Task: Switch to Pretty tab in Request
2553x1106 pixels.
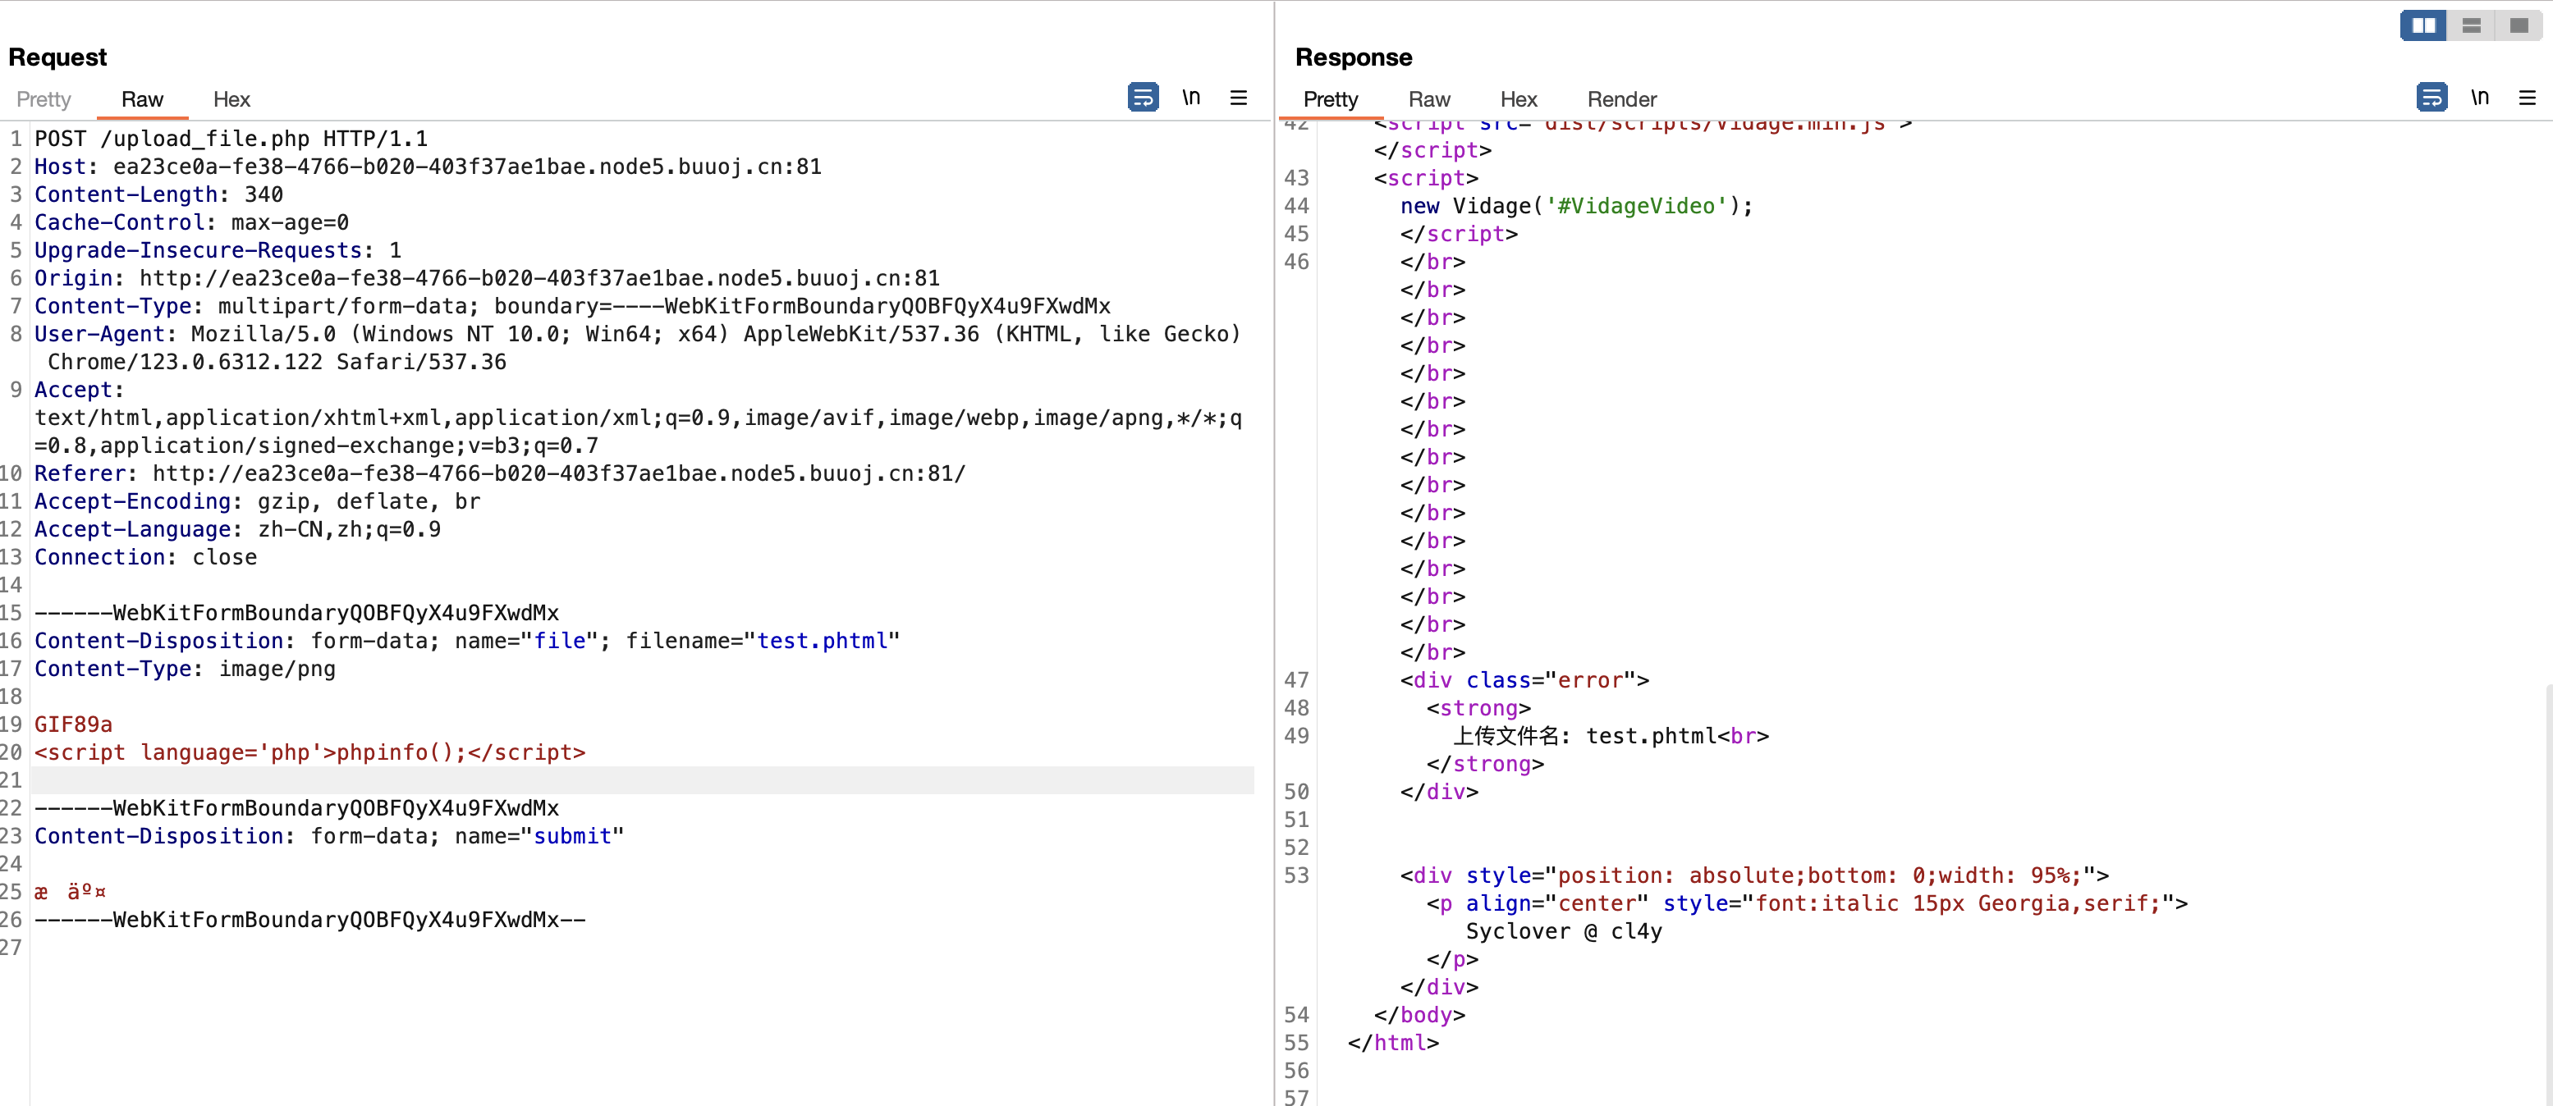Action: [44, 99]
